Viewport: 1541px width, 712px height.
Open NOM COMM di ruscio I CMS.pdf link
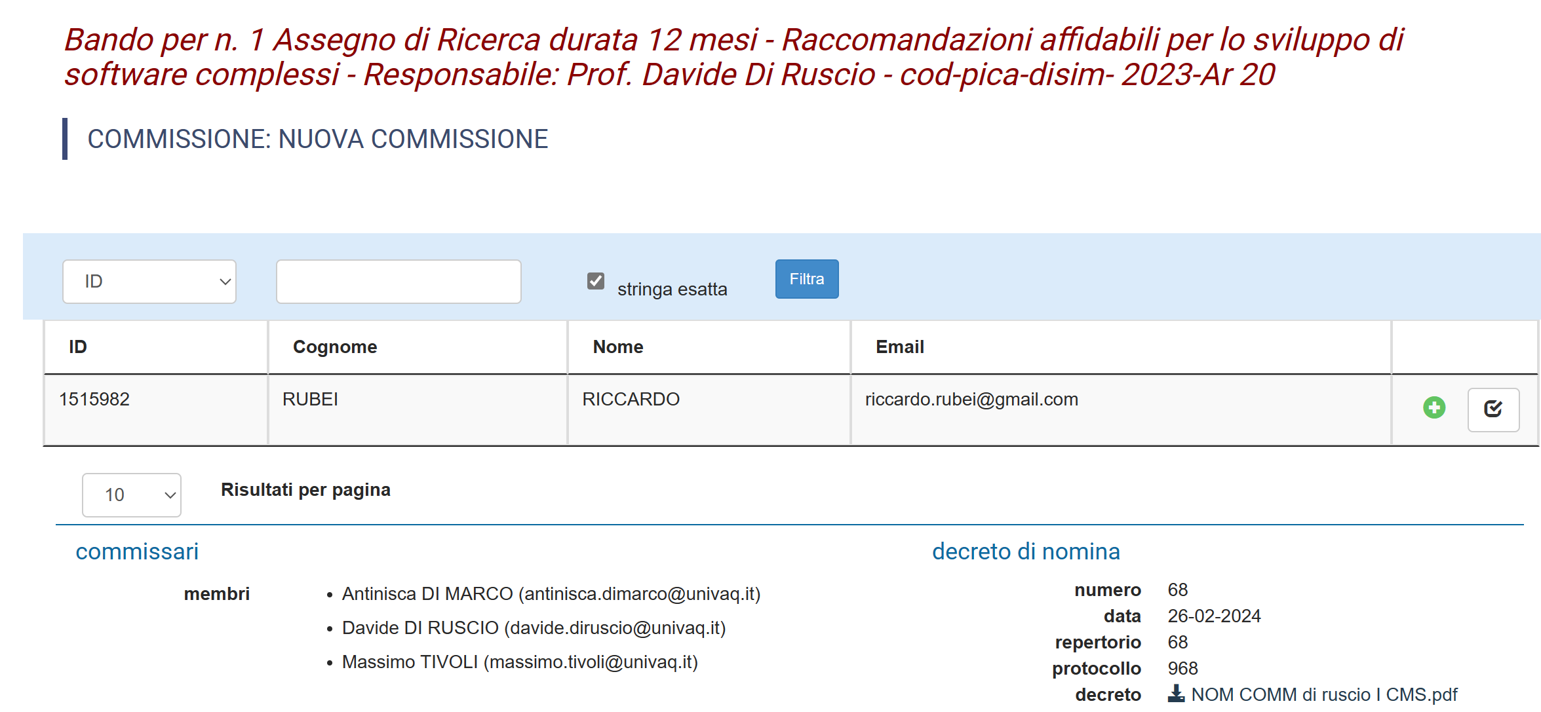[x=1324, y=694]
